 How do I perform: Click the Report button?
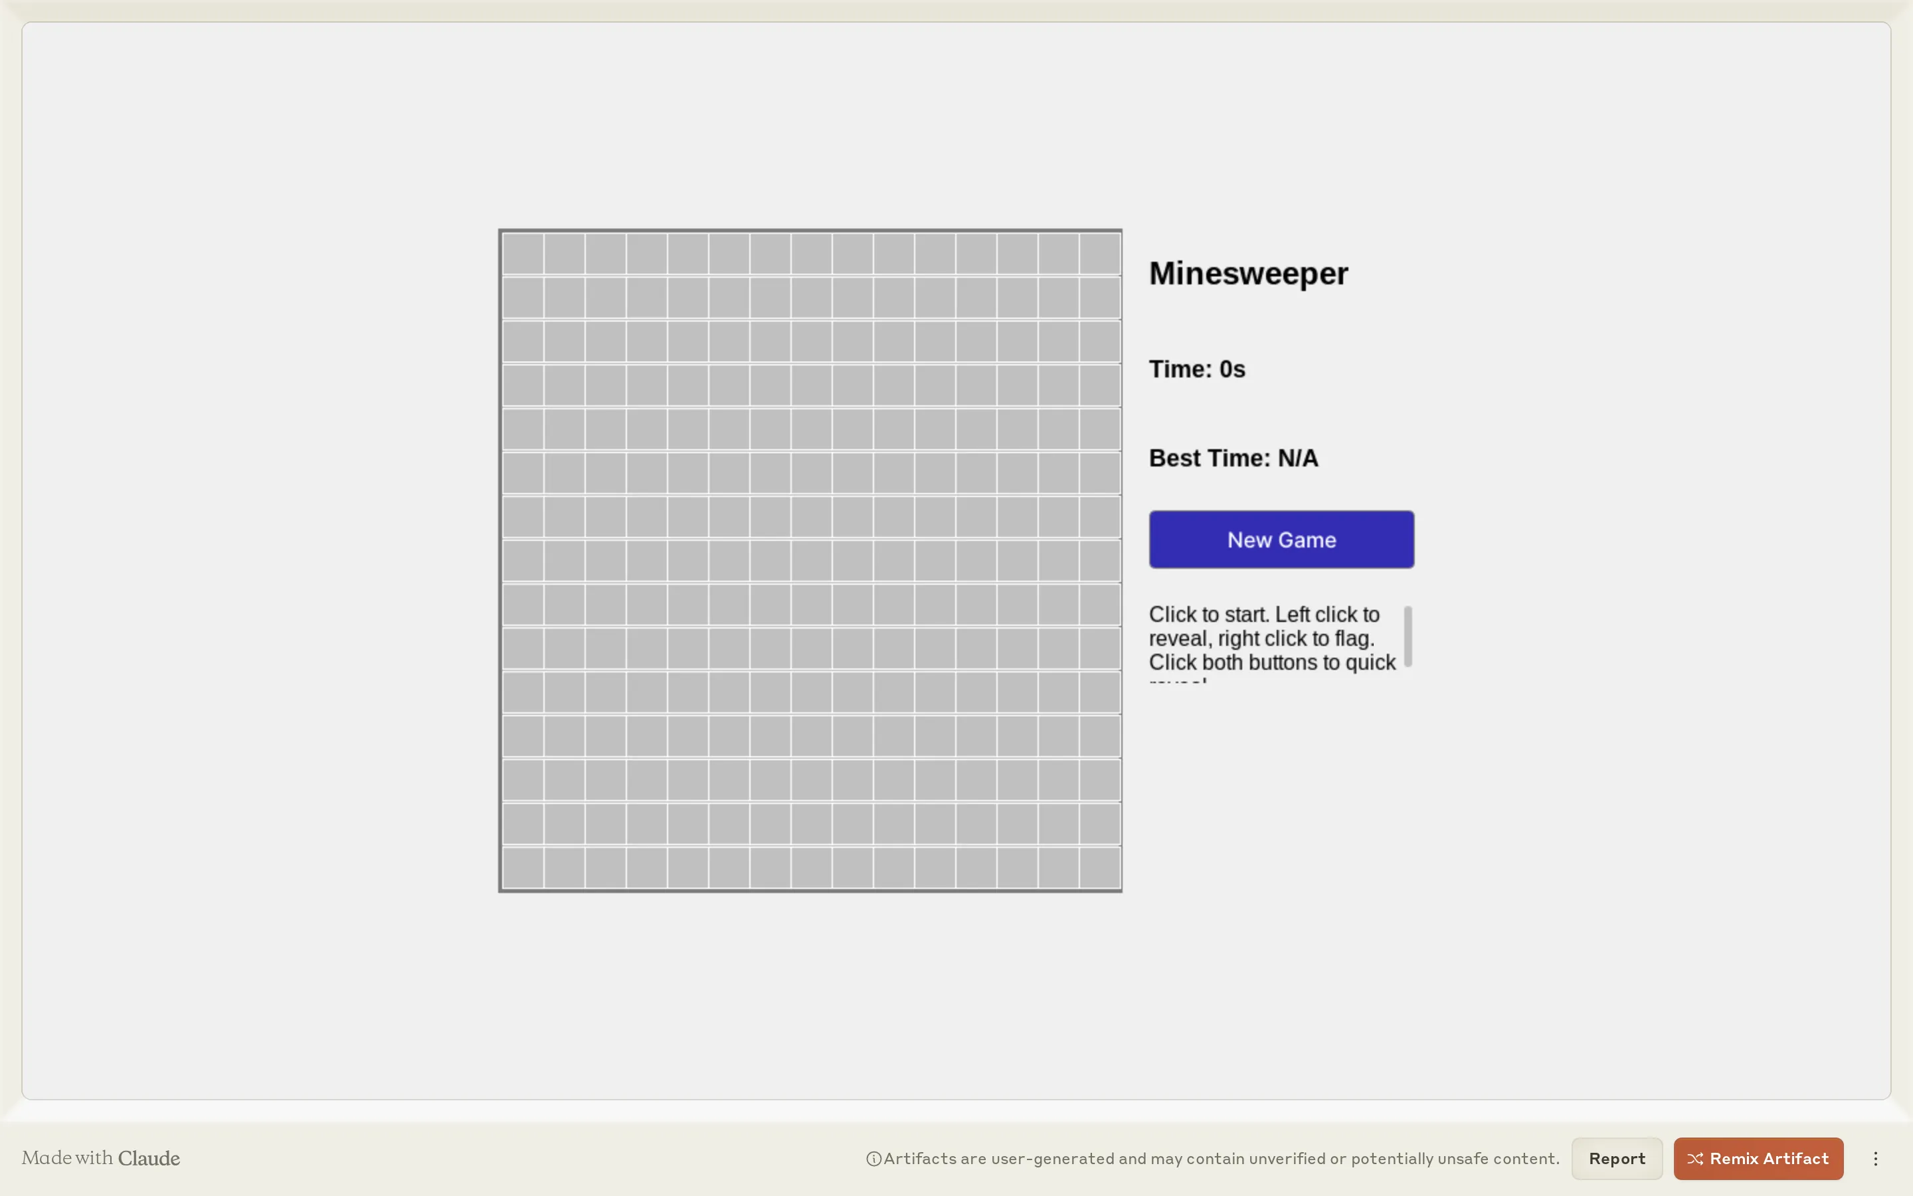click(x=1616, y=1158)
